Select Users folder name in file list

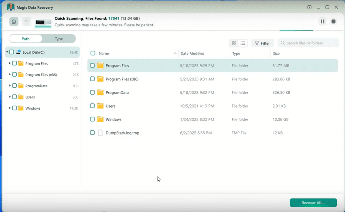click(x=110, y=106)
